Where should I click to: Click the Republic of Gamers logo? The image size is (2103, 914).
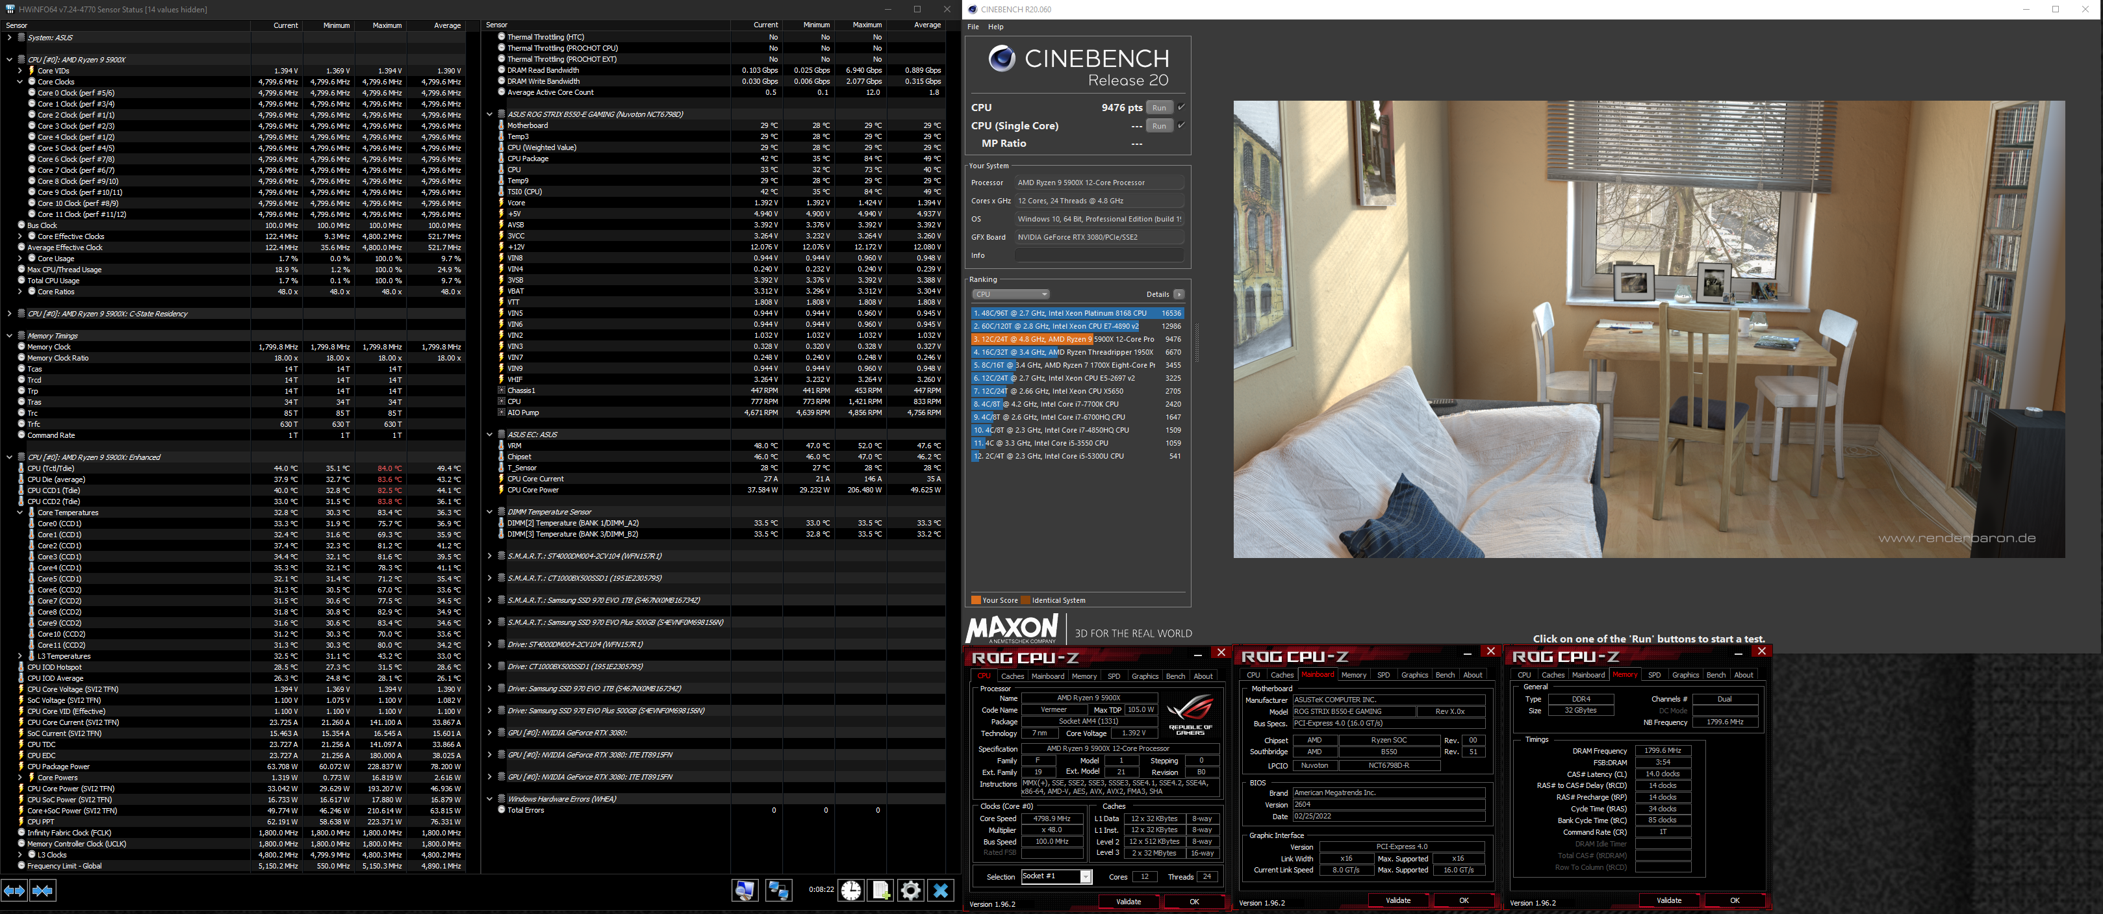1190,715
